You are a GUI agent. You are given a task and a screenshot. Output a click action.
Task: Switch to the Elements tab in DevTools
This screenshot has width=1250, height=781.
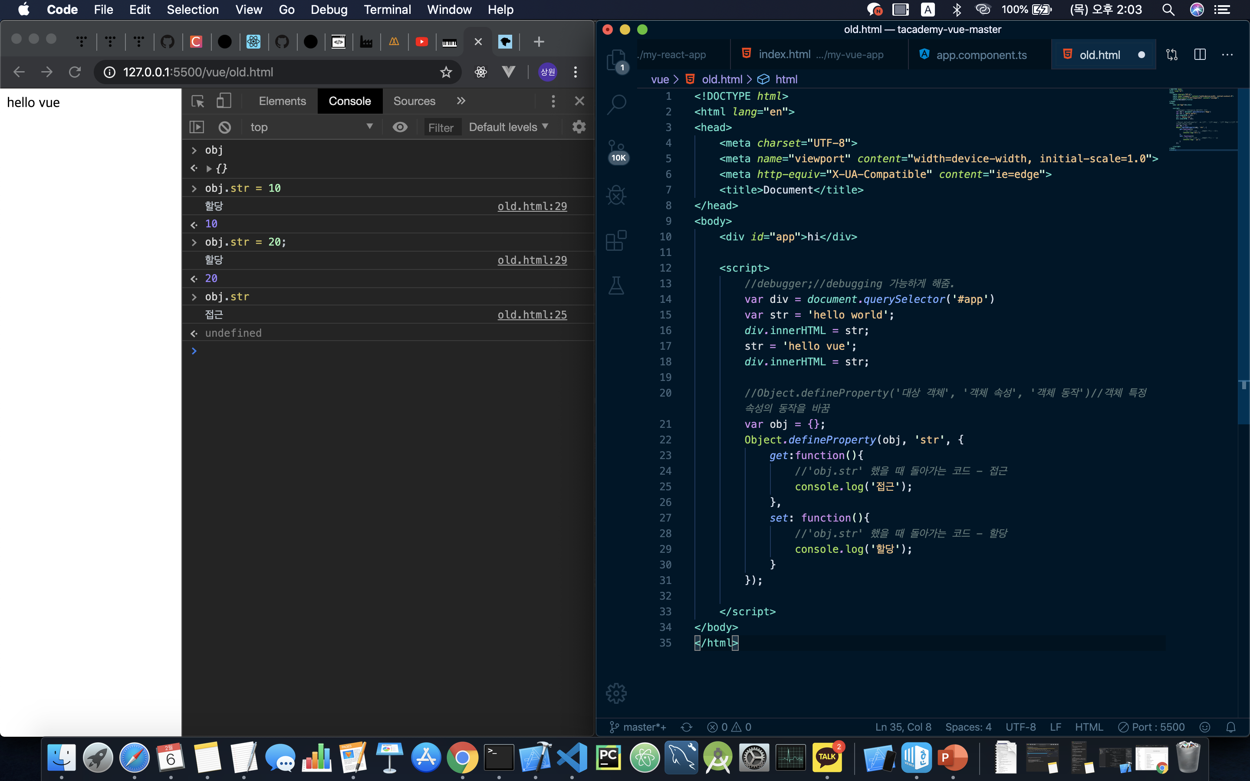pyautogui.click(x=282, y=101)
